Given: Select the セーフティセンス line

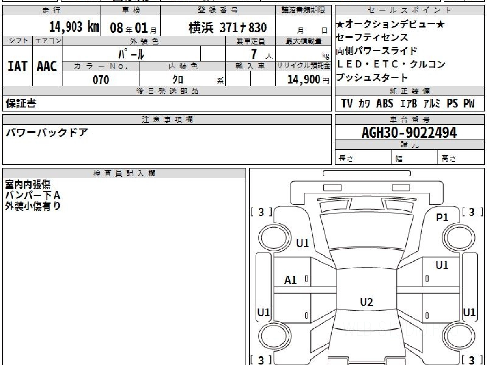Looking at the screenshot, I should tap(373, 38).
